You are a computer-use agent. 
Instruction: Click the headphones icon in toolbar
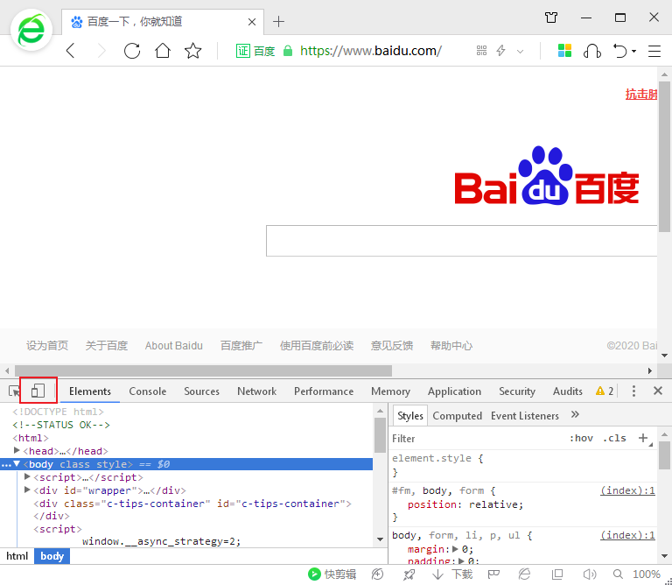(592, 51)
